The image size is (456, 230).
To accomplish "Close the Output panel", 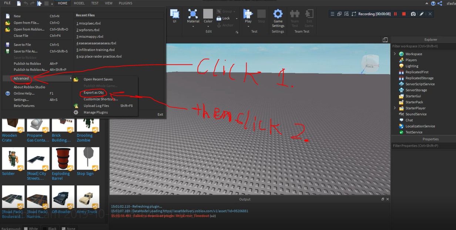I will coord(388,199).
